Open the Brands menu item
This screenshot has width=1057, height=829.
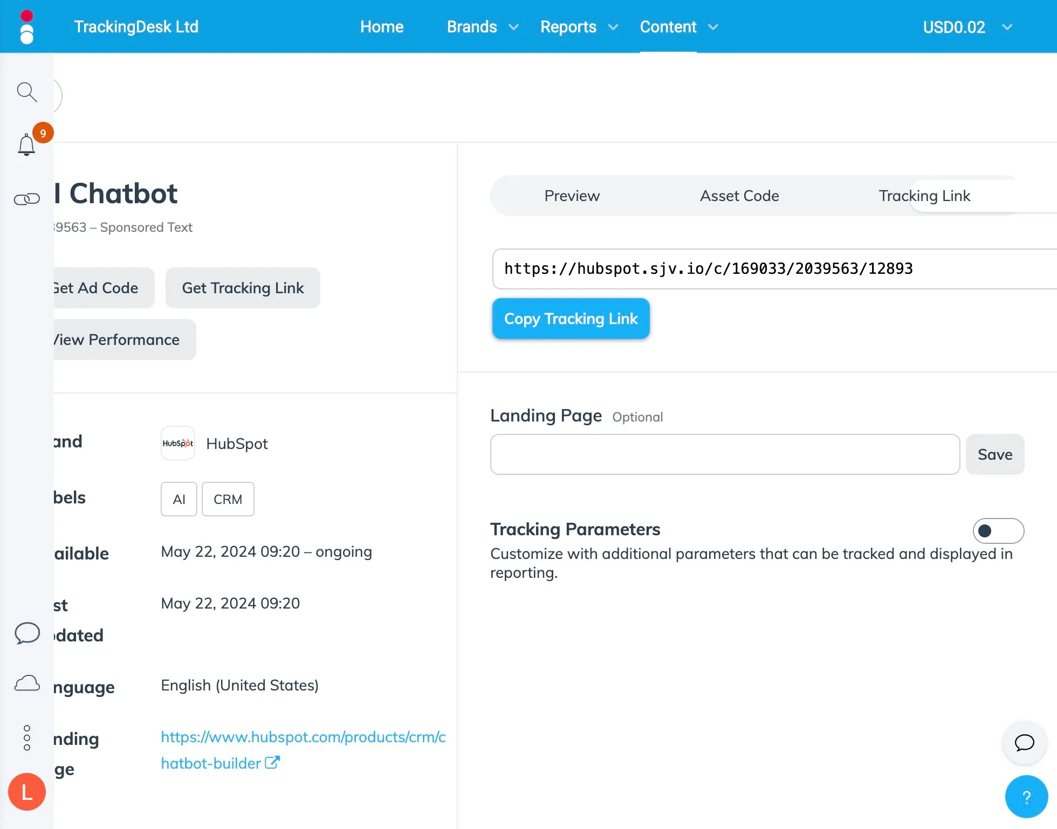[x=472, y=27]
